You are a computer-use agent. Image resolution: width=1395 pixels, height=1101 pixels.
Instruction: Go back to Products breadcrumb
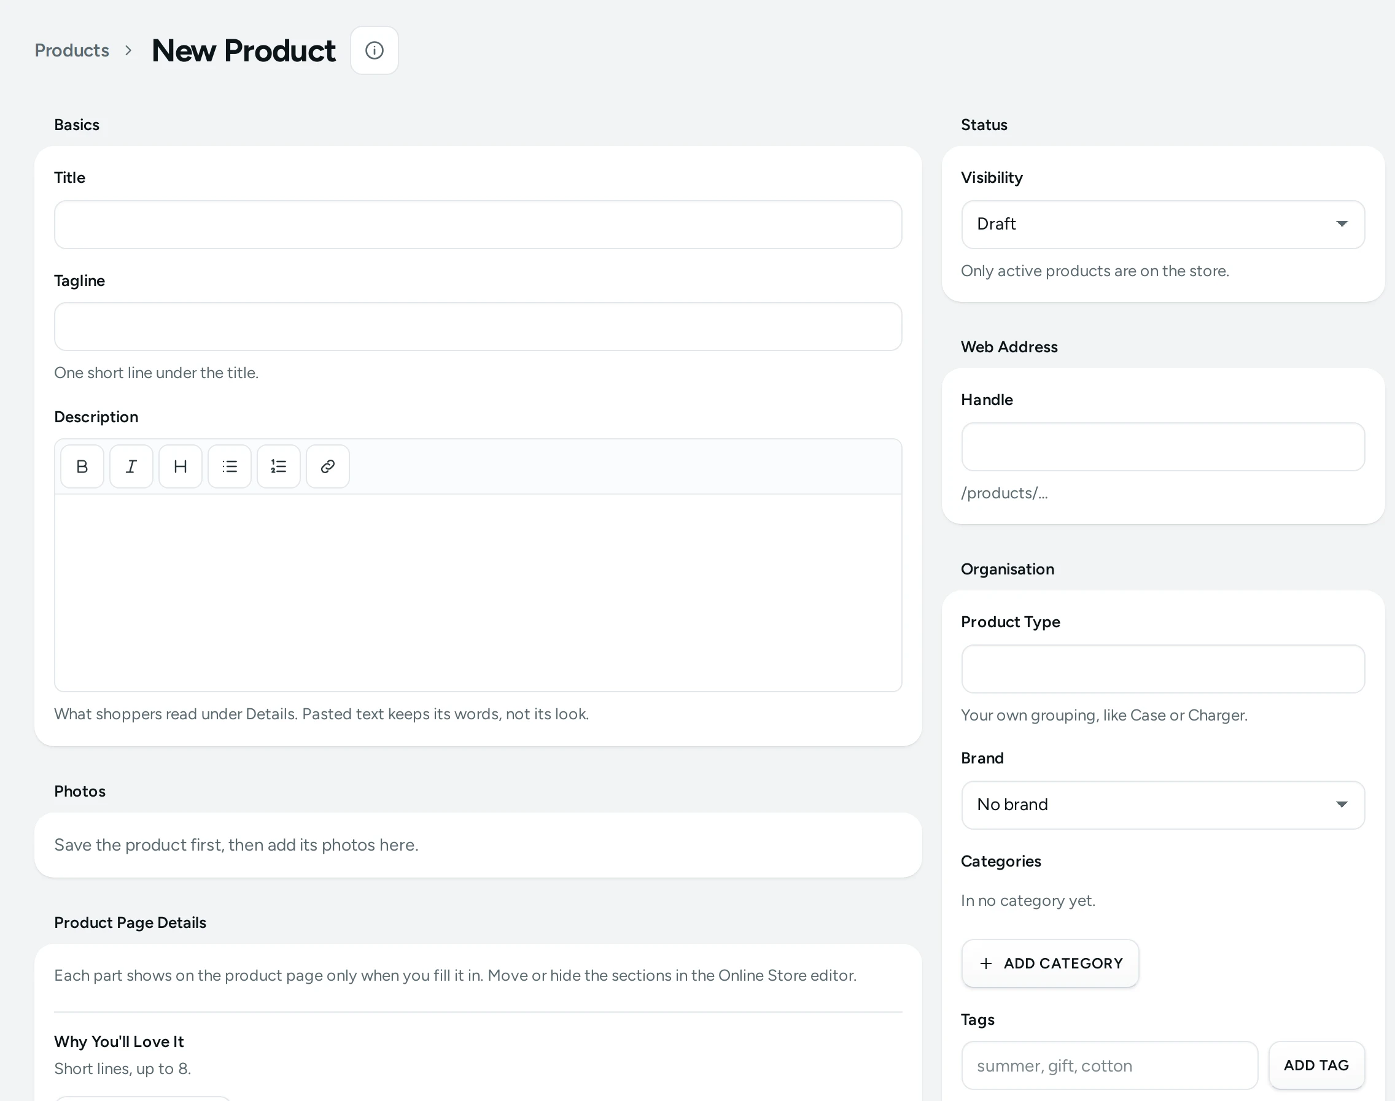pos(72,50)
